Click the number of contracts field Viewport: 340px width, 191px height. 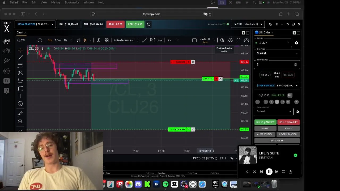click(x=277, y=65)
